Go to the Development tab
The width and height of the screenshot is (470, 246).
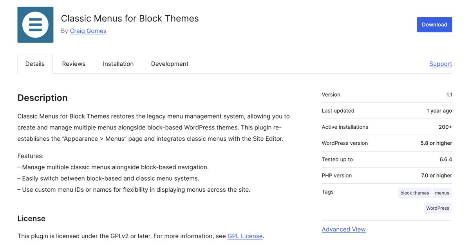coord(170,64)
